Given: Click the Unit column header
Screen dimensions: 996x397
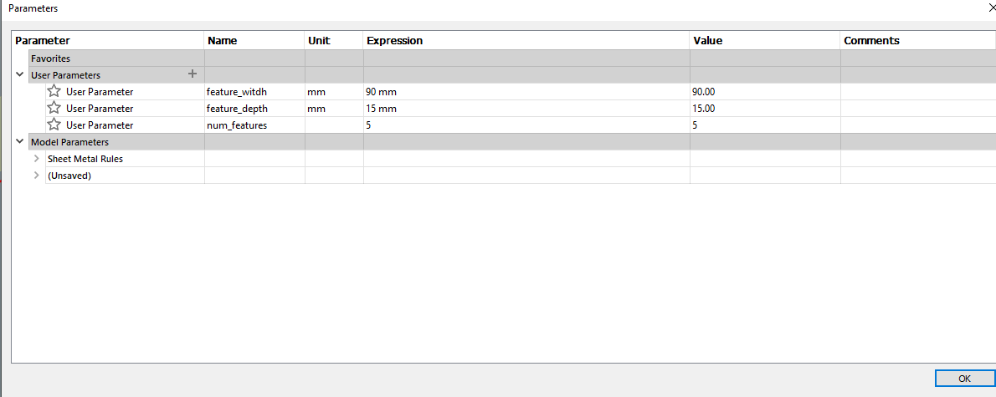Looking at the screenshot, I should click(x=334, y=41).
